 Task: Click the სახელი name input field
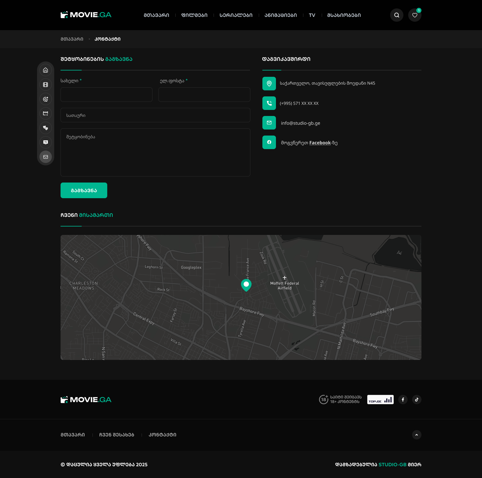[x=106, y=95]
